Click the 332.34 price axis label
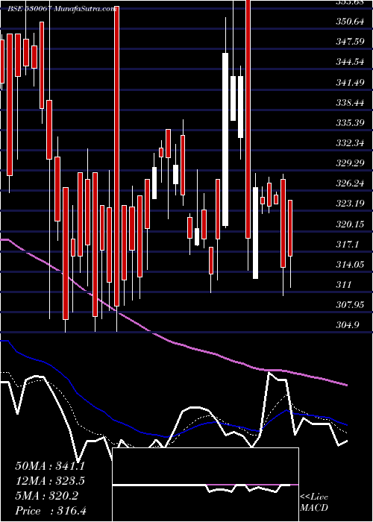Image resolution: width=373 pixels, height=522 pixels. point(349,143)
